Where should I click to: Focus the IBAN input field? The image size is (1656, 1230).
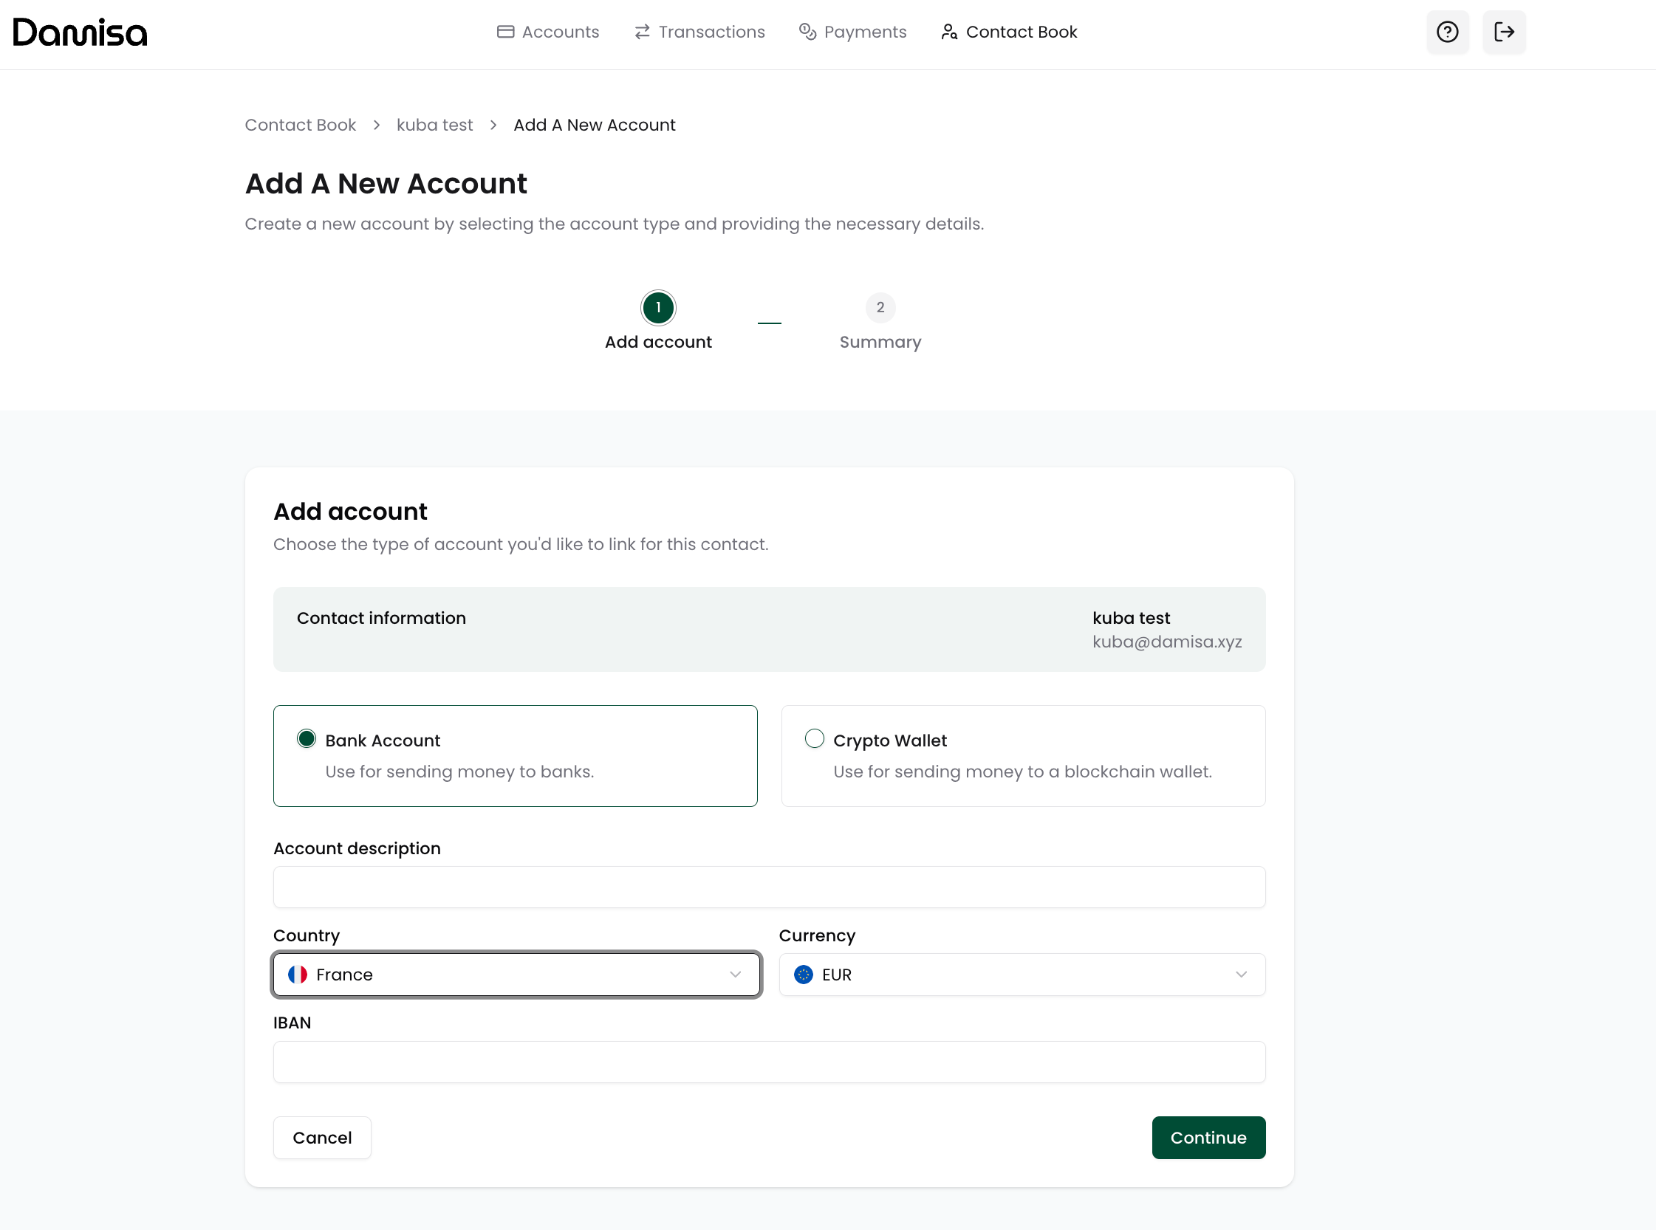pos(769,1062)
